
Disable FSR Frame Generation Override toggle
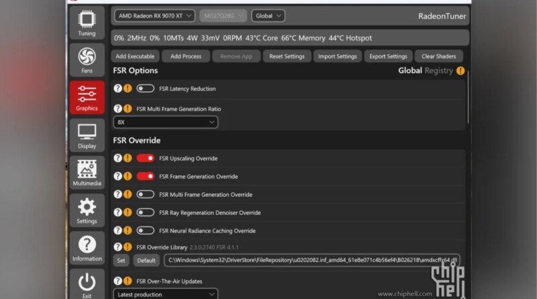[145, 176]
